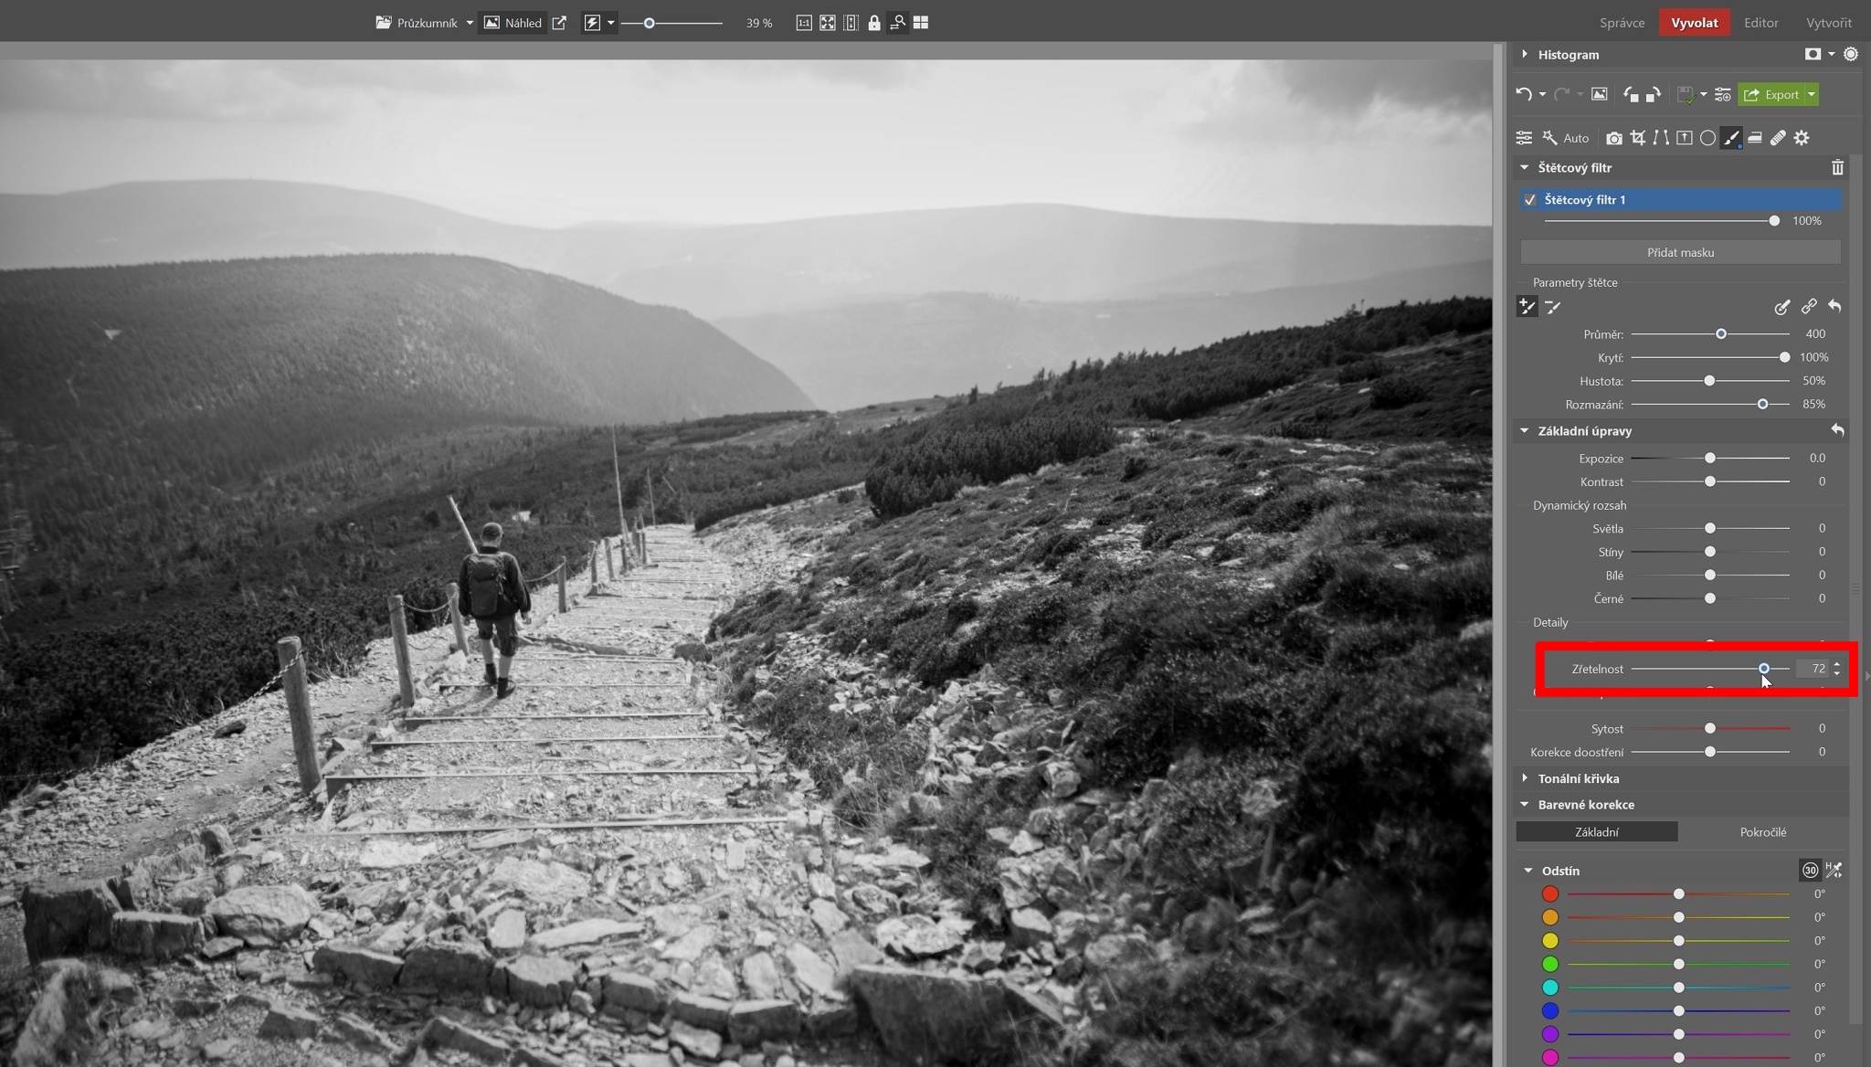Select the smoothing brush (iron) tool
This screenshot has width=1871, height=1067.
pyautogui.click(x=1755, y=138)
